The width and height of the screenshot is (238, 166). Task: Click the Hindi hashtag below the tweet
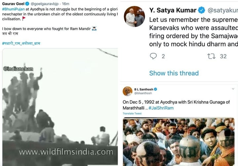21,43
